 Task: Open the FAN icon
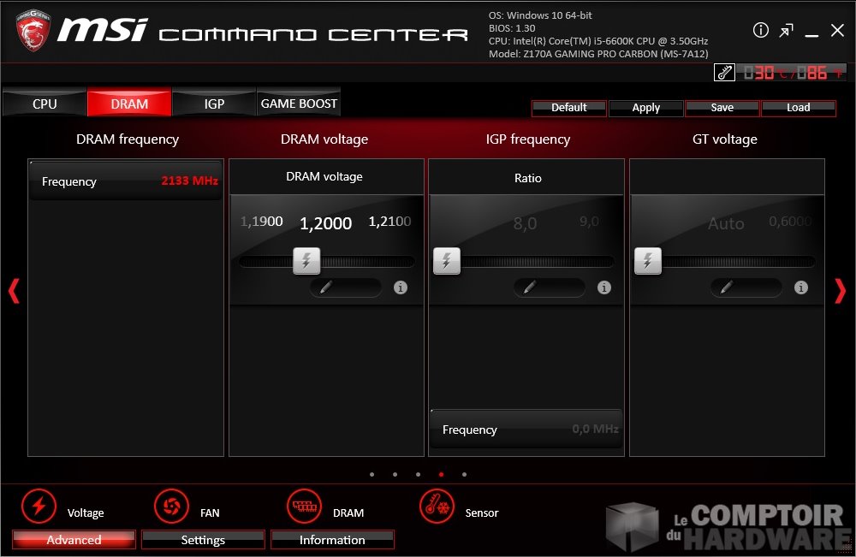171,506
